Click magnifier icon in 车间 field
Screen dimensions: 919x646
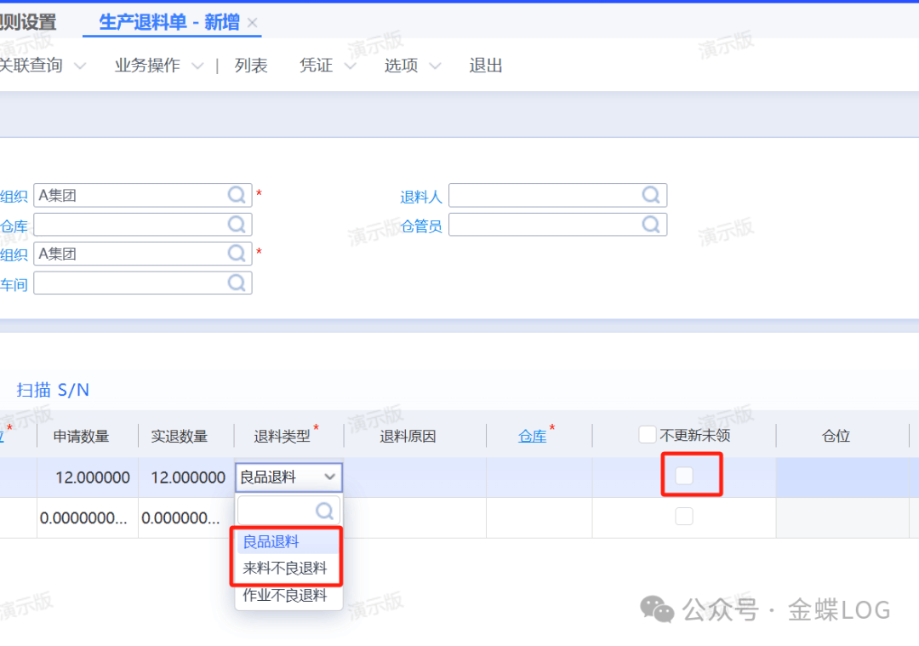237,283
